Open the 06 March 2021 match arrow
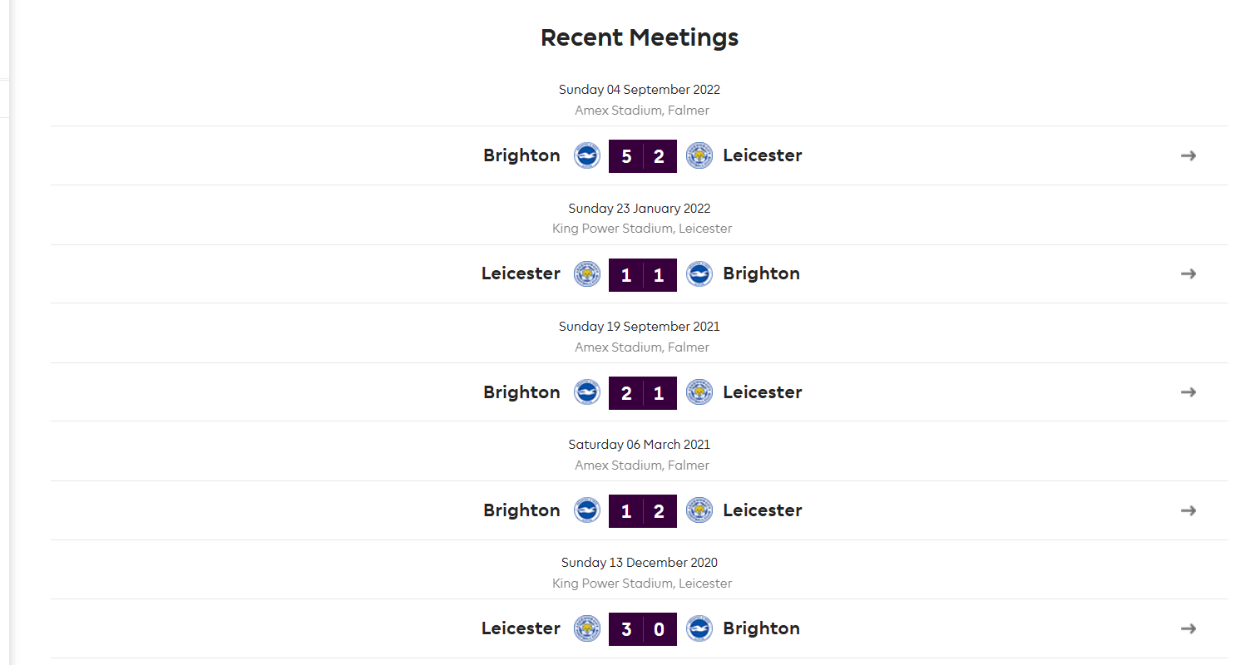The image size is (1245, 665). (1188, 510)
